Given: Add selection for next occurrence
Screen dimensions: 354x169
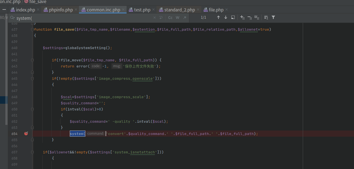Looking at the screenshot, I should [243, 18].
